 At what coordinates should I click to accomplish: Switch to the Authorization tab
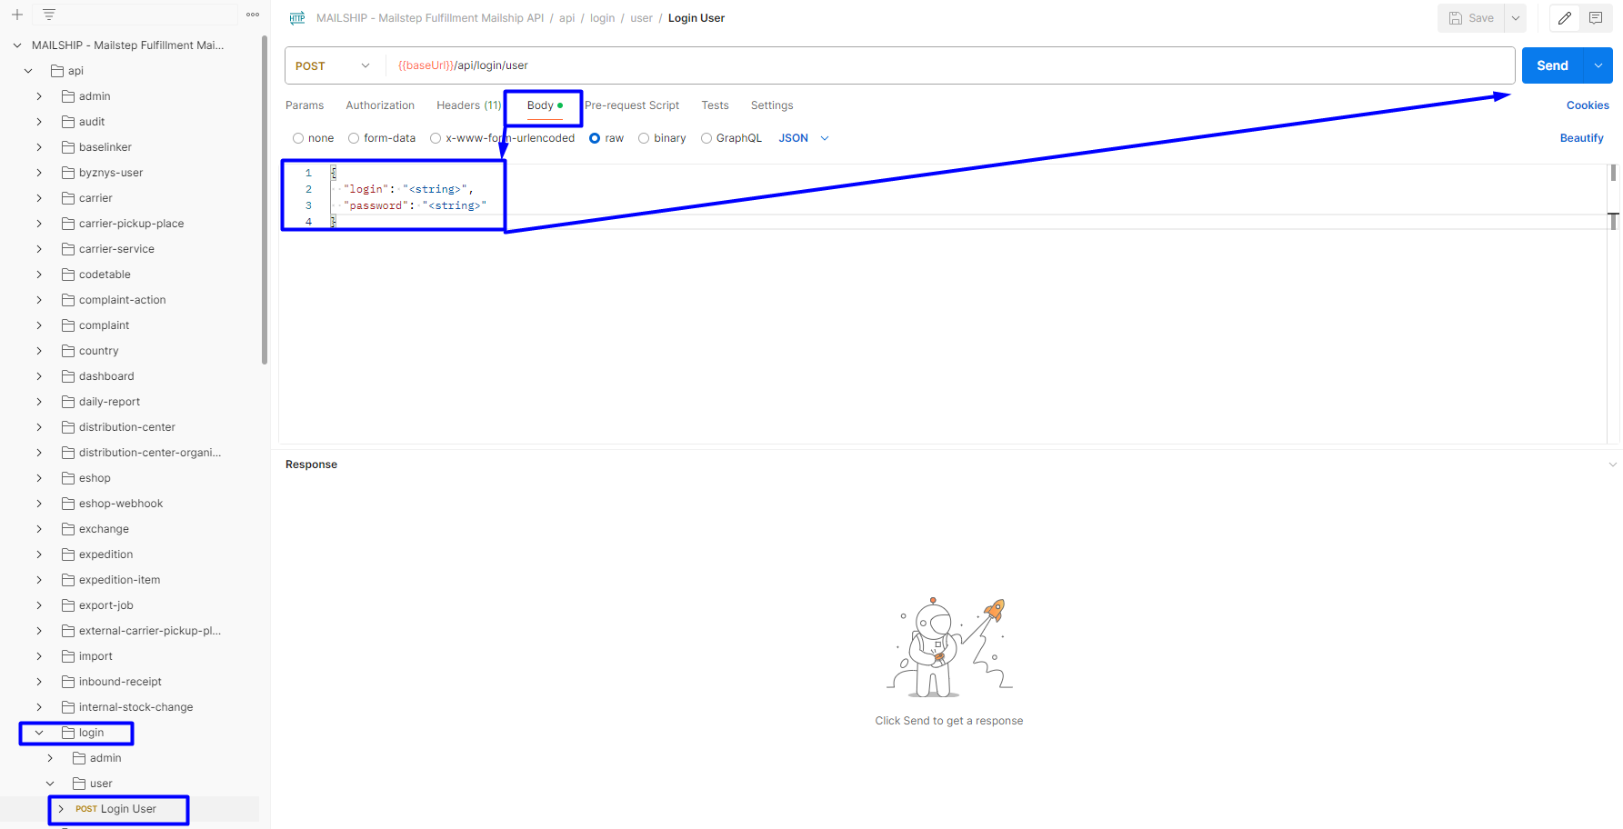click(x=380, y=105)
